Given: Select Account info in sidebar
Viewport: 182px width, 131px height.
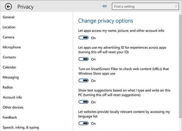Looking at the screenshot, I should pos(12,97).
